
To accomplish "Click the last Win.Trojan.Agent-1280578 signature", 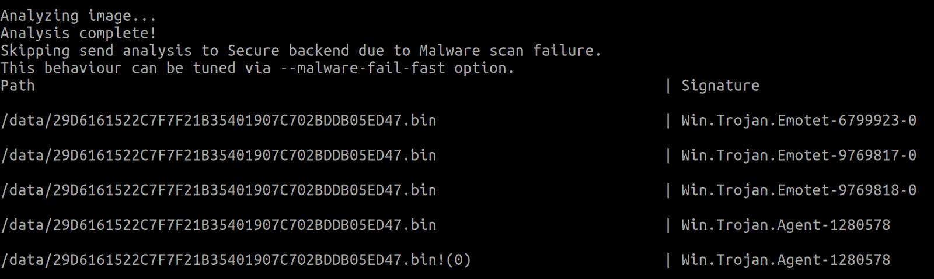I will [x=786, y=260].
